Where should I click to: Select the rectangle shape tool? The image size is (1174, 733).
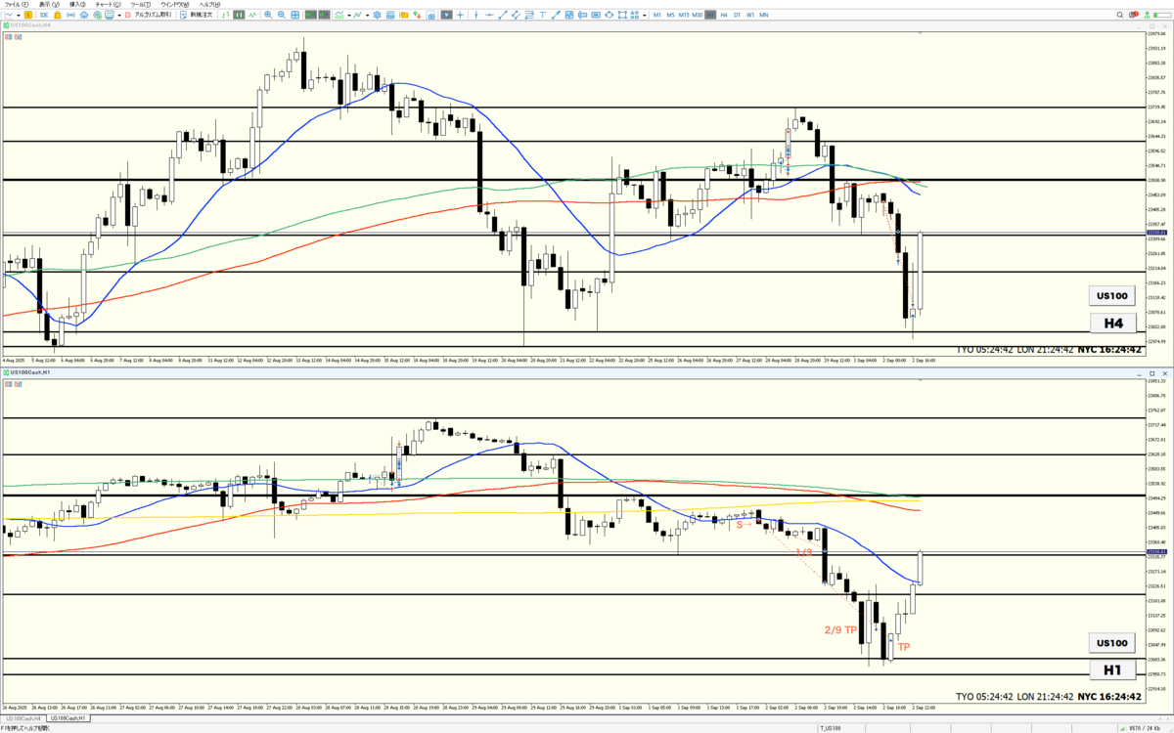coord(622,16)
